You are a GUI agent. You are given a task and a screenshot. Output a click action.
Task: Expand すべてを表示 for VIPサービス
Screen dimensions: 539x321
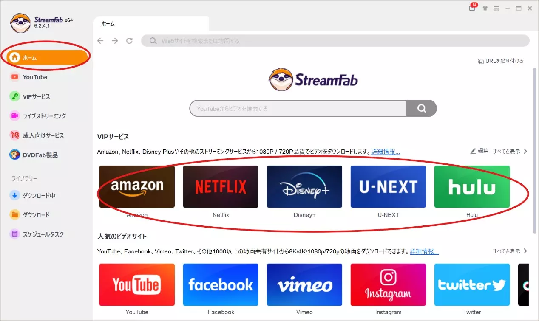tap(510, 151)
